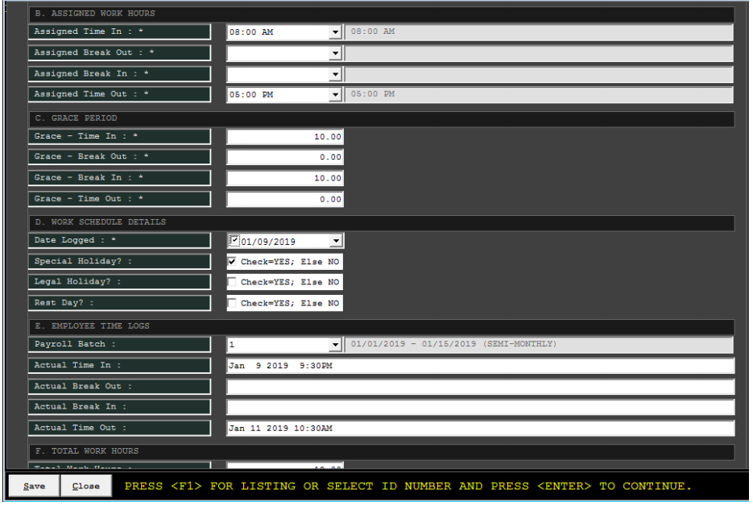Uncheck the Special Holiday checkbox

click(234, 262)
